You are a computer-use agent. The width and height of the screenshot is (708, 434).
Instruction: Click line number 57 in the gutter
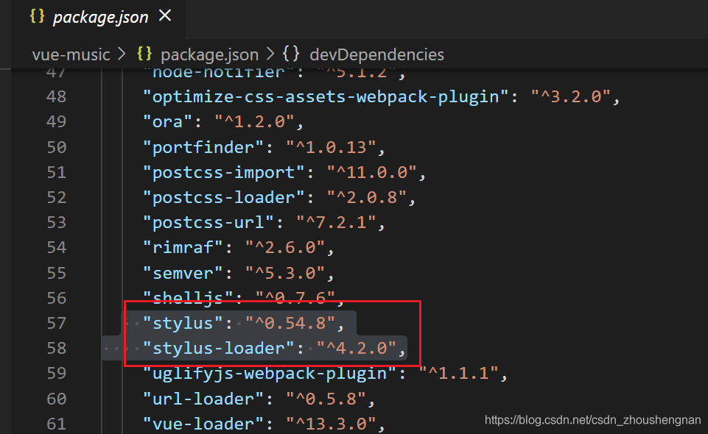coord(56,323)
